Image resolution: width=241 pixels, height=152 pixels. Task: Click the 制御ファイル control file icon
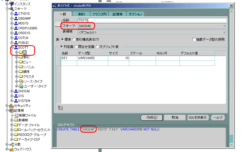click(x=16, y=115)
